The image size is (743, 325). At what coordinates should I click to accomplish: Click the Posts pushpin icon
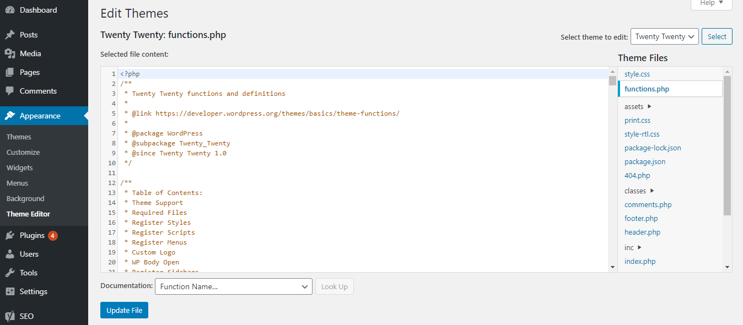[x=10, y=35]
